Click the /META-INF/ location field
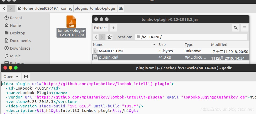 pyautogui.click(x=191, y=37)
